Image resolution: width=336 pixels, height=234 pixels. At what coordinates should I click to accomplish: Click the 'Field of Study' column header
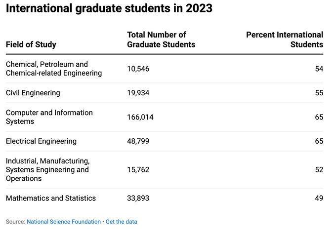coord(31,44)
